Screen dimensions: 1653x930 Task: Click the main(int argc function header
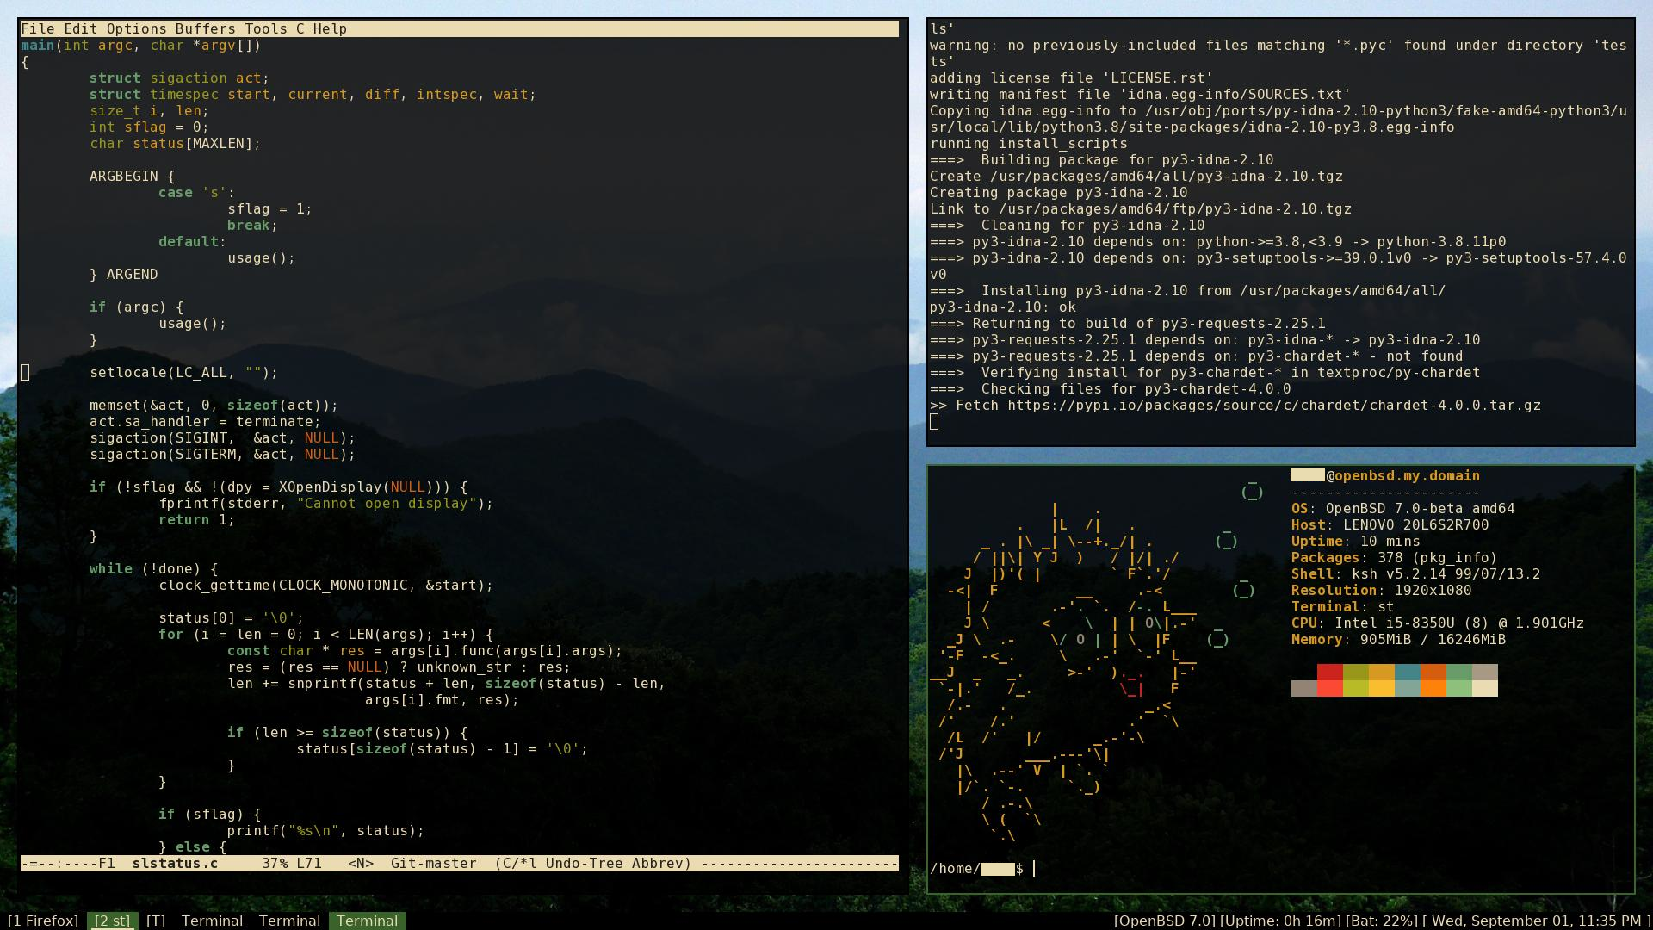pos(141,45)
